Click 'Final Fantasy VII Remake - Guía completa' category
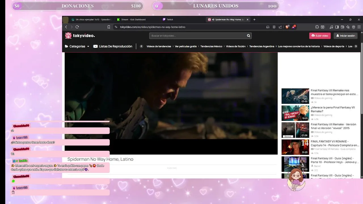This screenshot has width=363, height=204. click(335, 149)
